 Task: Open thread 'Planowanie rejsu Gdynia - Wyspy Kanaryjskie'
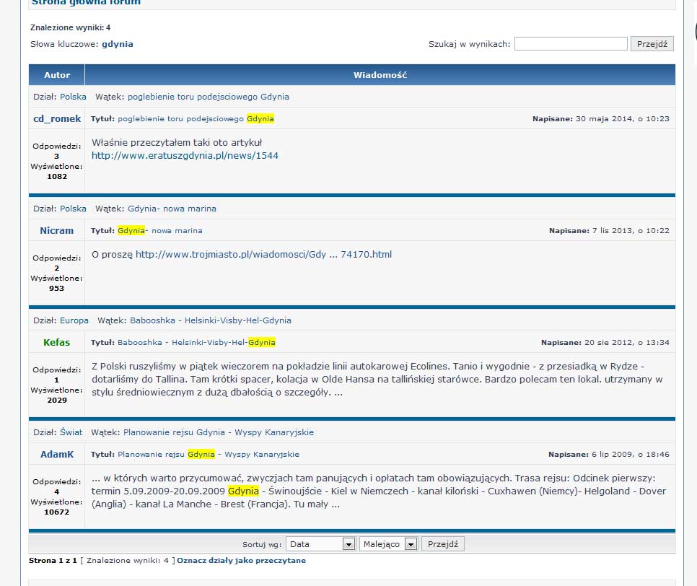(219, 432)
